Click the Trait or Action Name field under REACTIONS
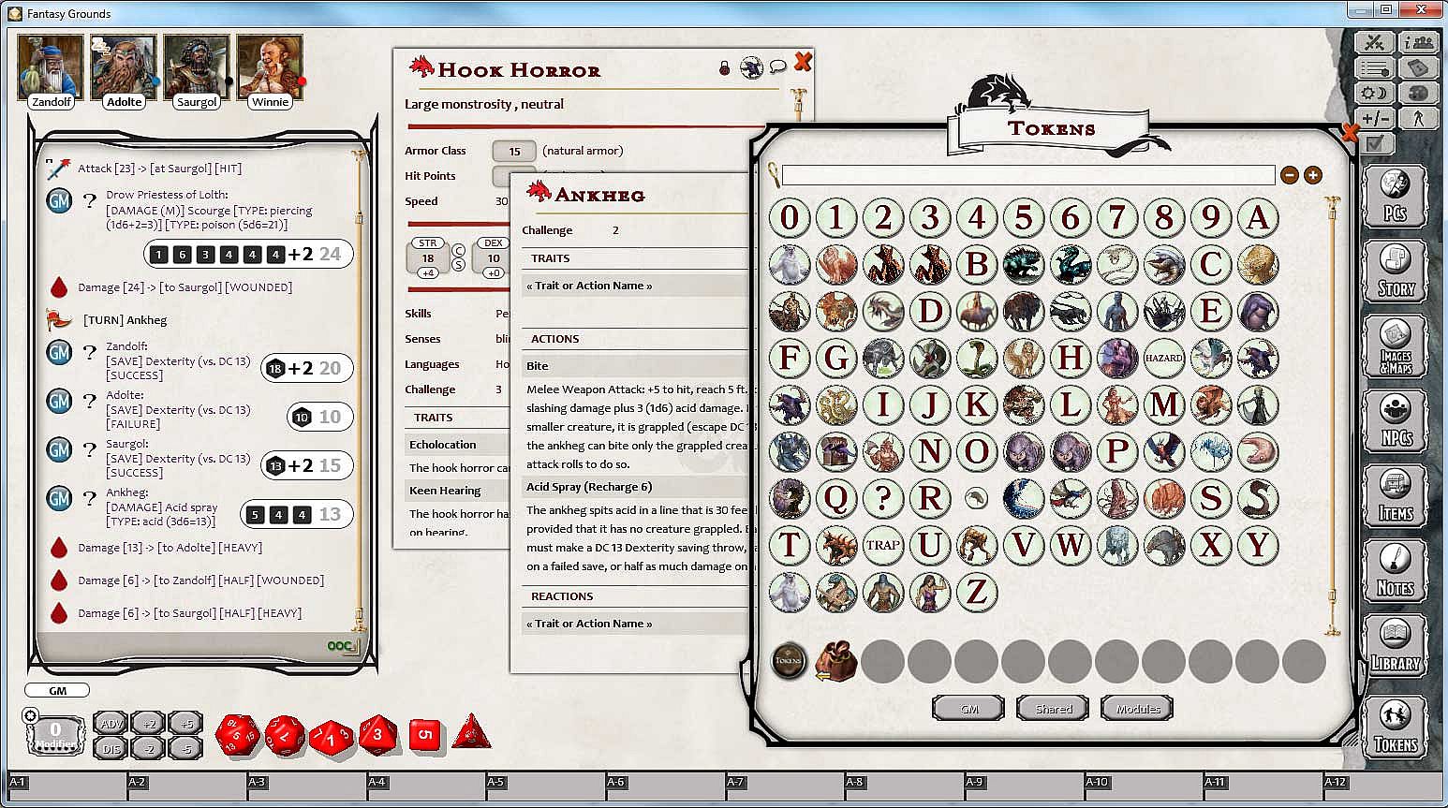The height and width of the screenshot is (808, 1448). (x=637, y=624)
